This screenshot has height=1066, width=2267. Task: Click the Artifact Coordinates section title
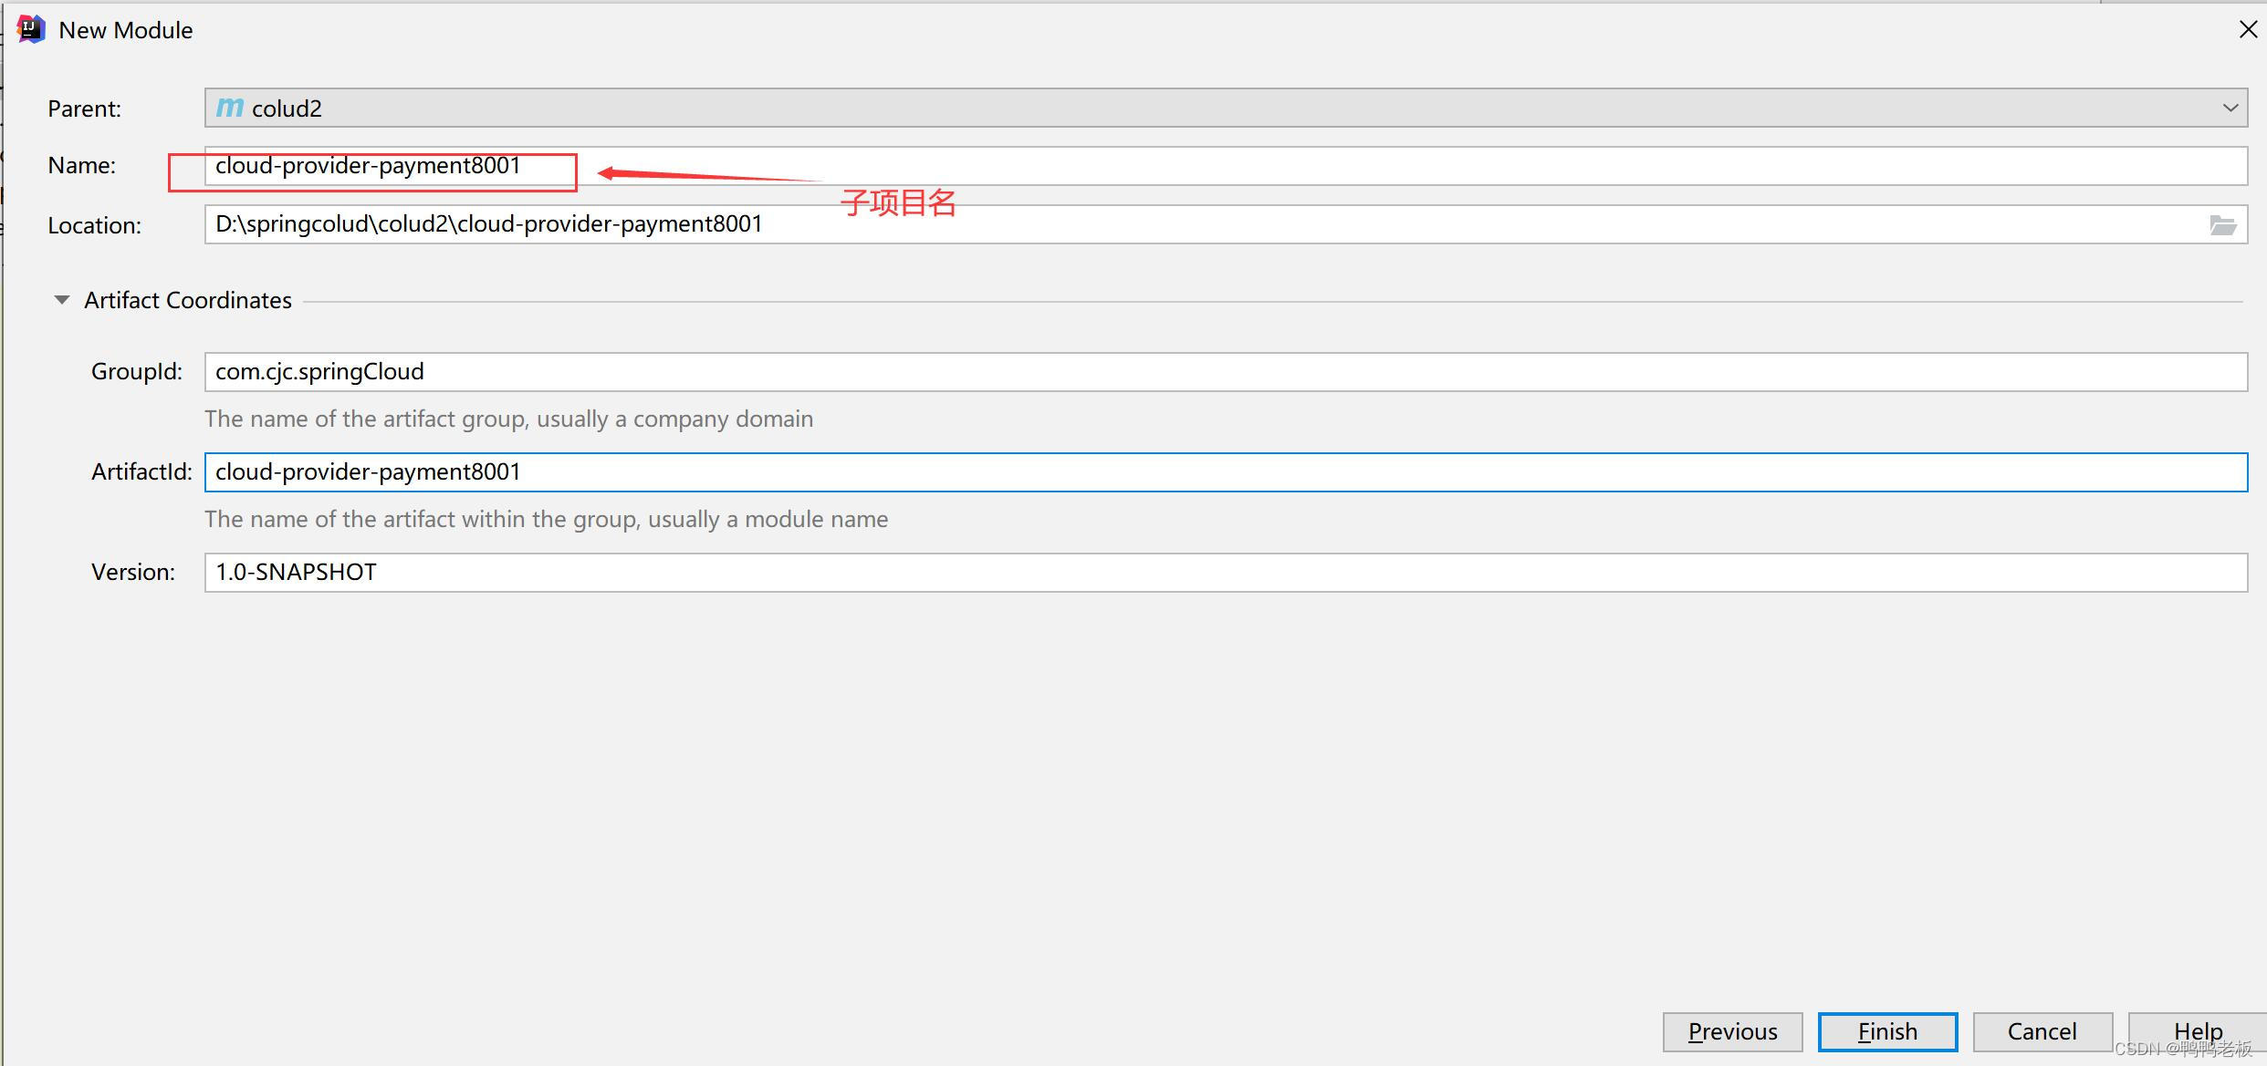[x=188, y=300]
